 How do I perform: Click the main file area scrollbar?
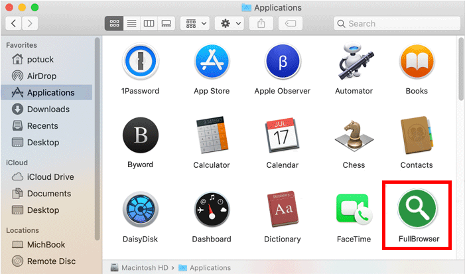460,70
